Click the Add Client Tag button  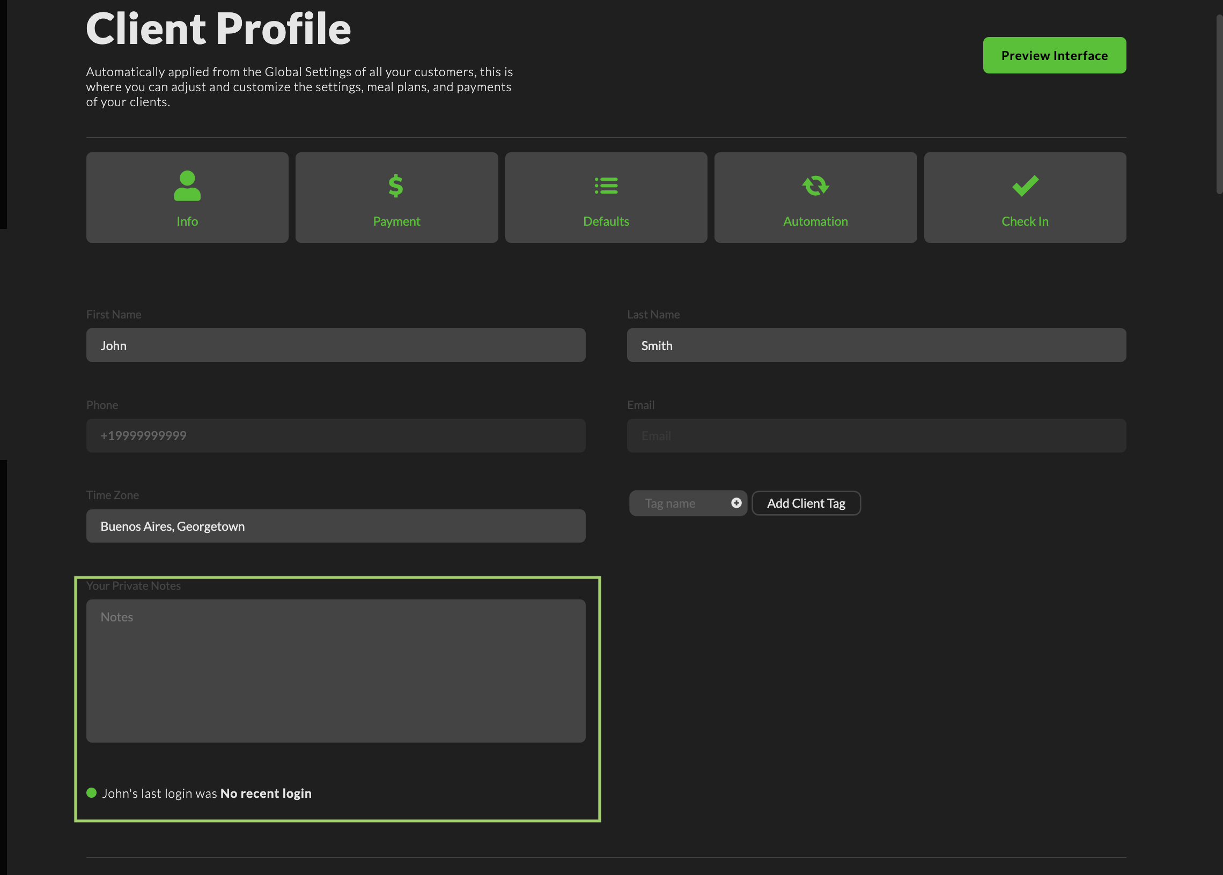[806, 503]
